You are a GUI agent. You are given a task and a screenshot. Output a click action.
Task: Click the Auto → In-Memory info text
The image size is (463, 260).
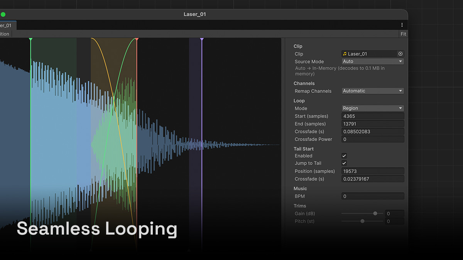point(340,71)
